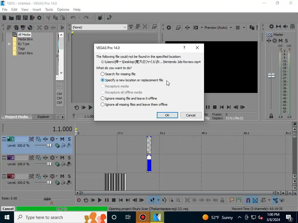The image size is (298, 223).
Task: Click Cancel next to the progress bar
Action: coord(8,209)
